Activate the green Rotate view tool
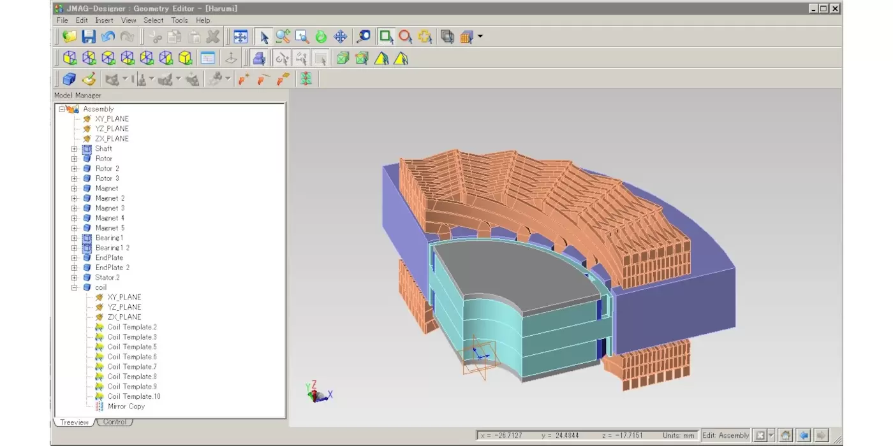 pyautogui.click(x=321, y=37)
